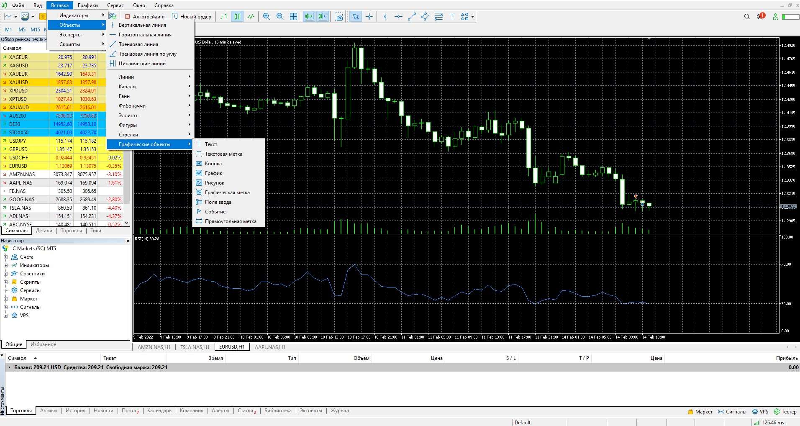Click the Новый ордер button
Screen dimensions: 800x426
point(192,17)
